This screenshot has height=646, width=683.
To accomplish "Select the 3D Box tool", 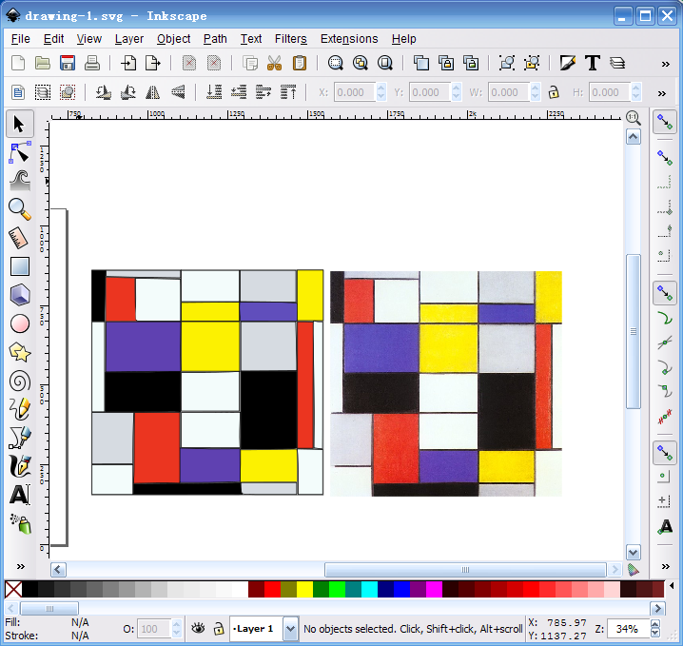I will (x=20, y=295).
